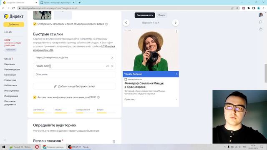Click the Видео progress indicator
This screenshot has width=267, height=150.
[x=106, y=111]
